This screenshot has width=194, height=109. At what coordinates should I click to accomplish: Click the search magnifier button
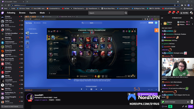click(126, 13)
